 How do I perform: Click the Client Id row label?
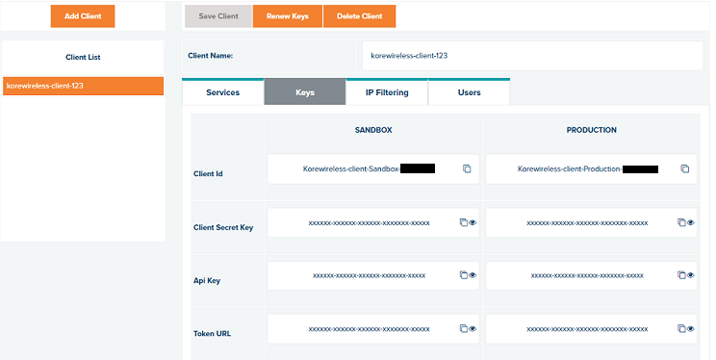point(208,173)
